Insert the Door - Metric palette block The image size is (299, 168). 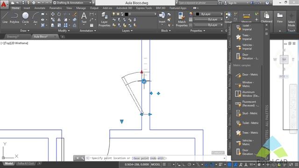[247, 75]
